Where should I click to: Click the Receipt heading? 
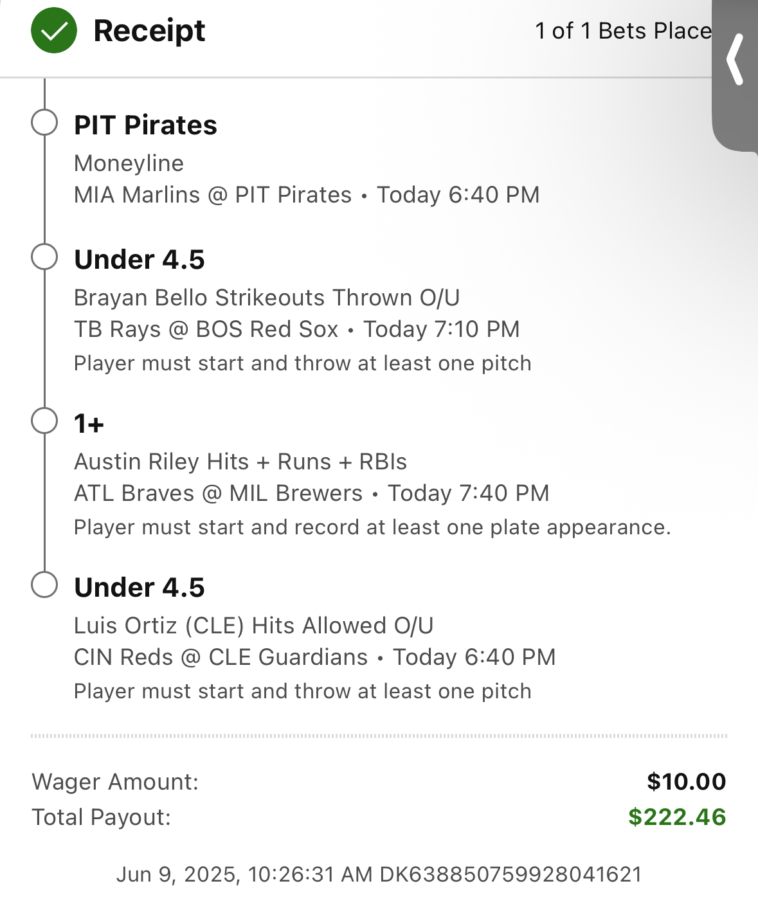[149, 31]
